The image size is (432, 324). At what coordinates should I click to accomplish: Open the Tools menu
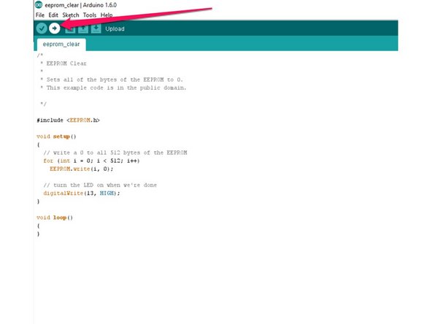pyautogui.click(x=90, y=15)
